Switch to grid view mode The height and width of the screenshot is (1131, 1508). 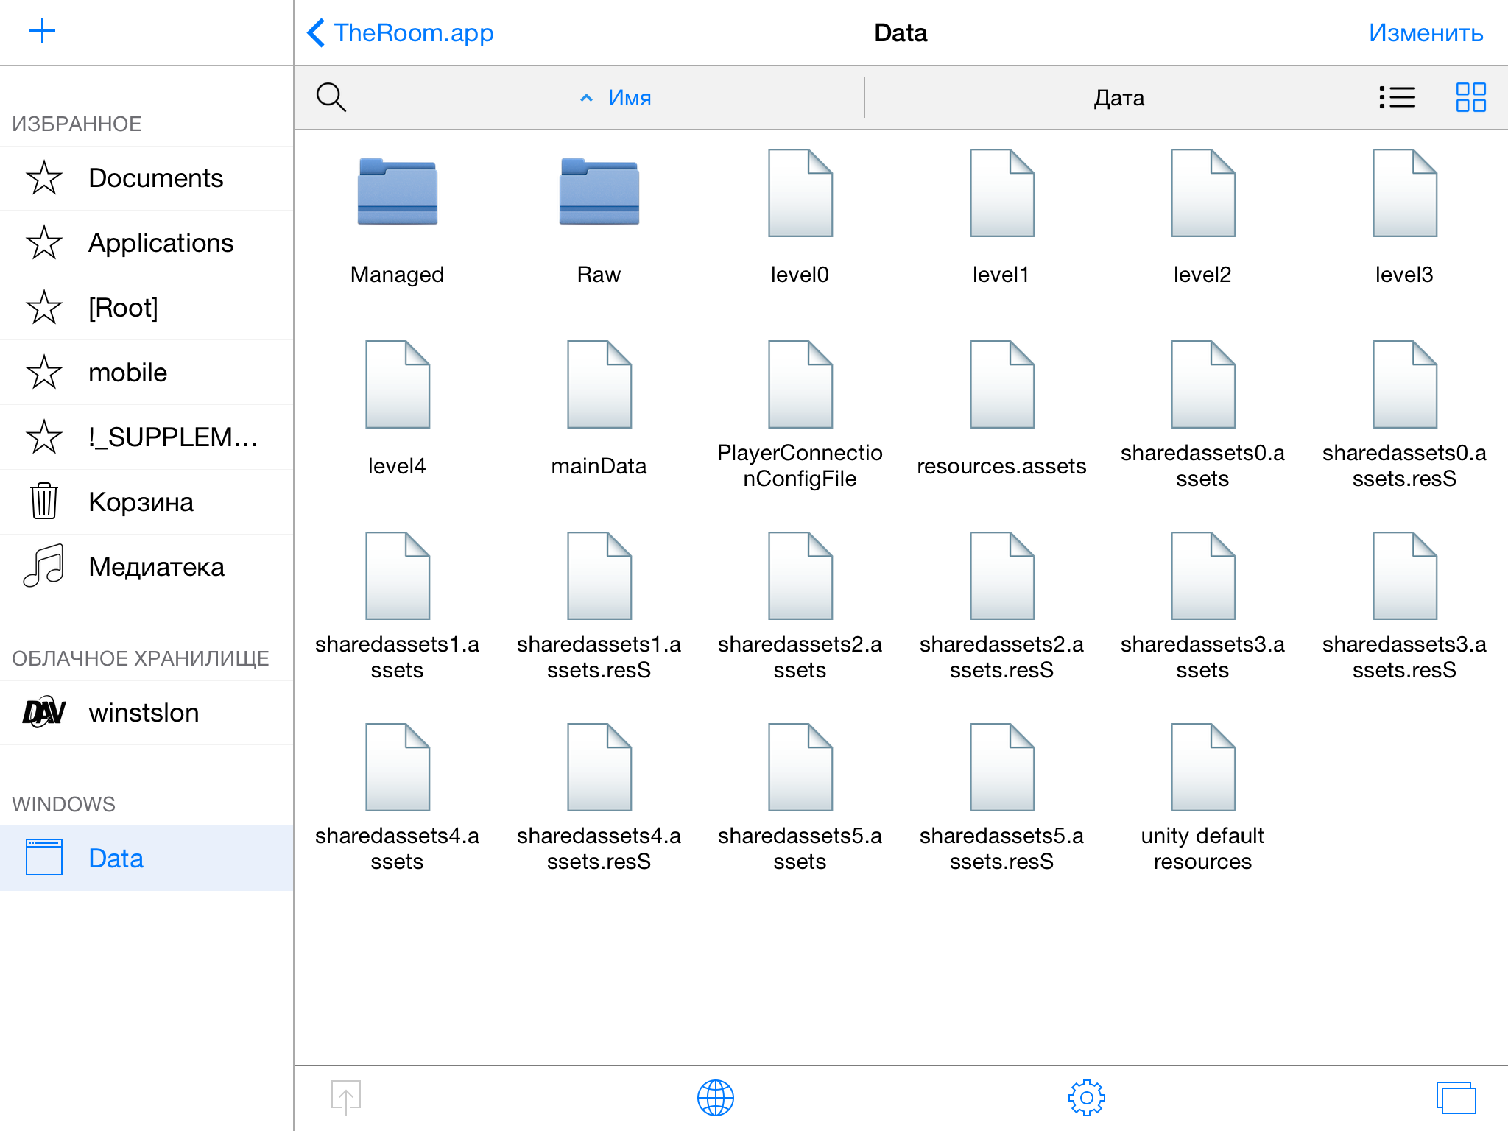[1470, 97]
